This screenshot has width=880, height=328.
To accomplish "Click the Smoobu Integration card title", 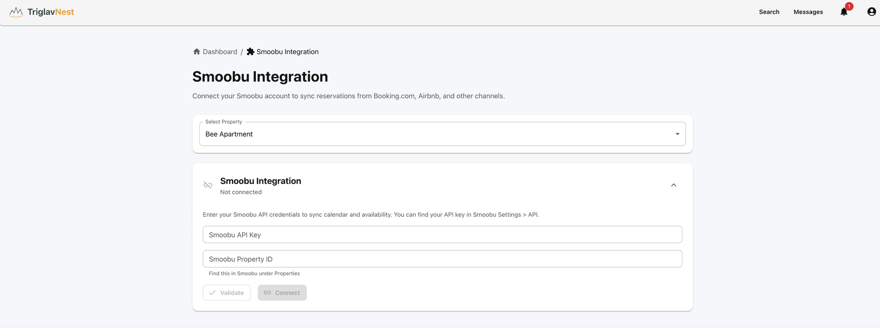I will coord(260,181).
